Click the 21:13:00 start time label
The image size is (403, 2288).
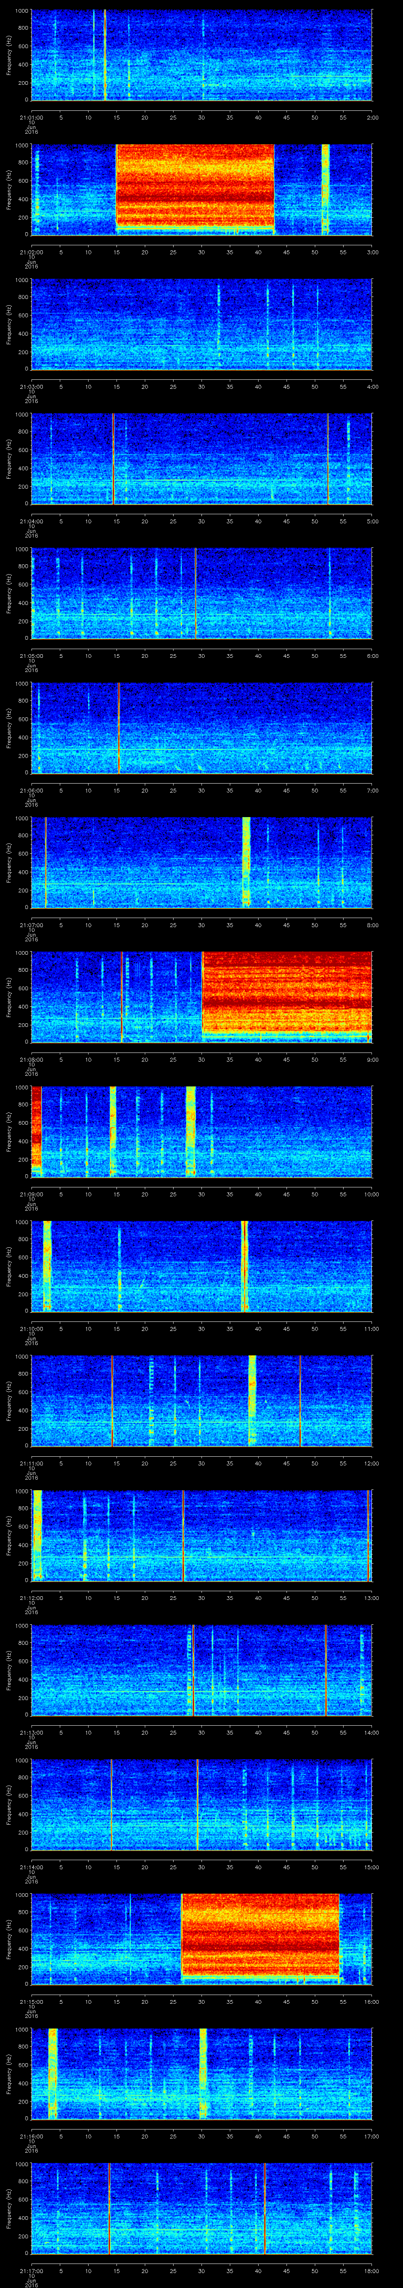click(31, 1732)
